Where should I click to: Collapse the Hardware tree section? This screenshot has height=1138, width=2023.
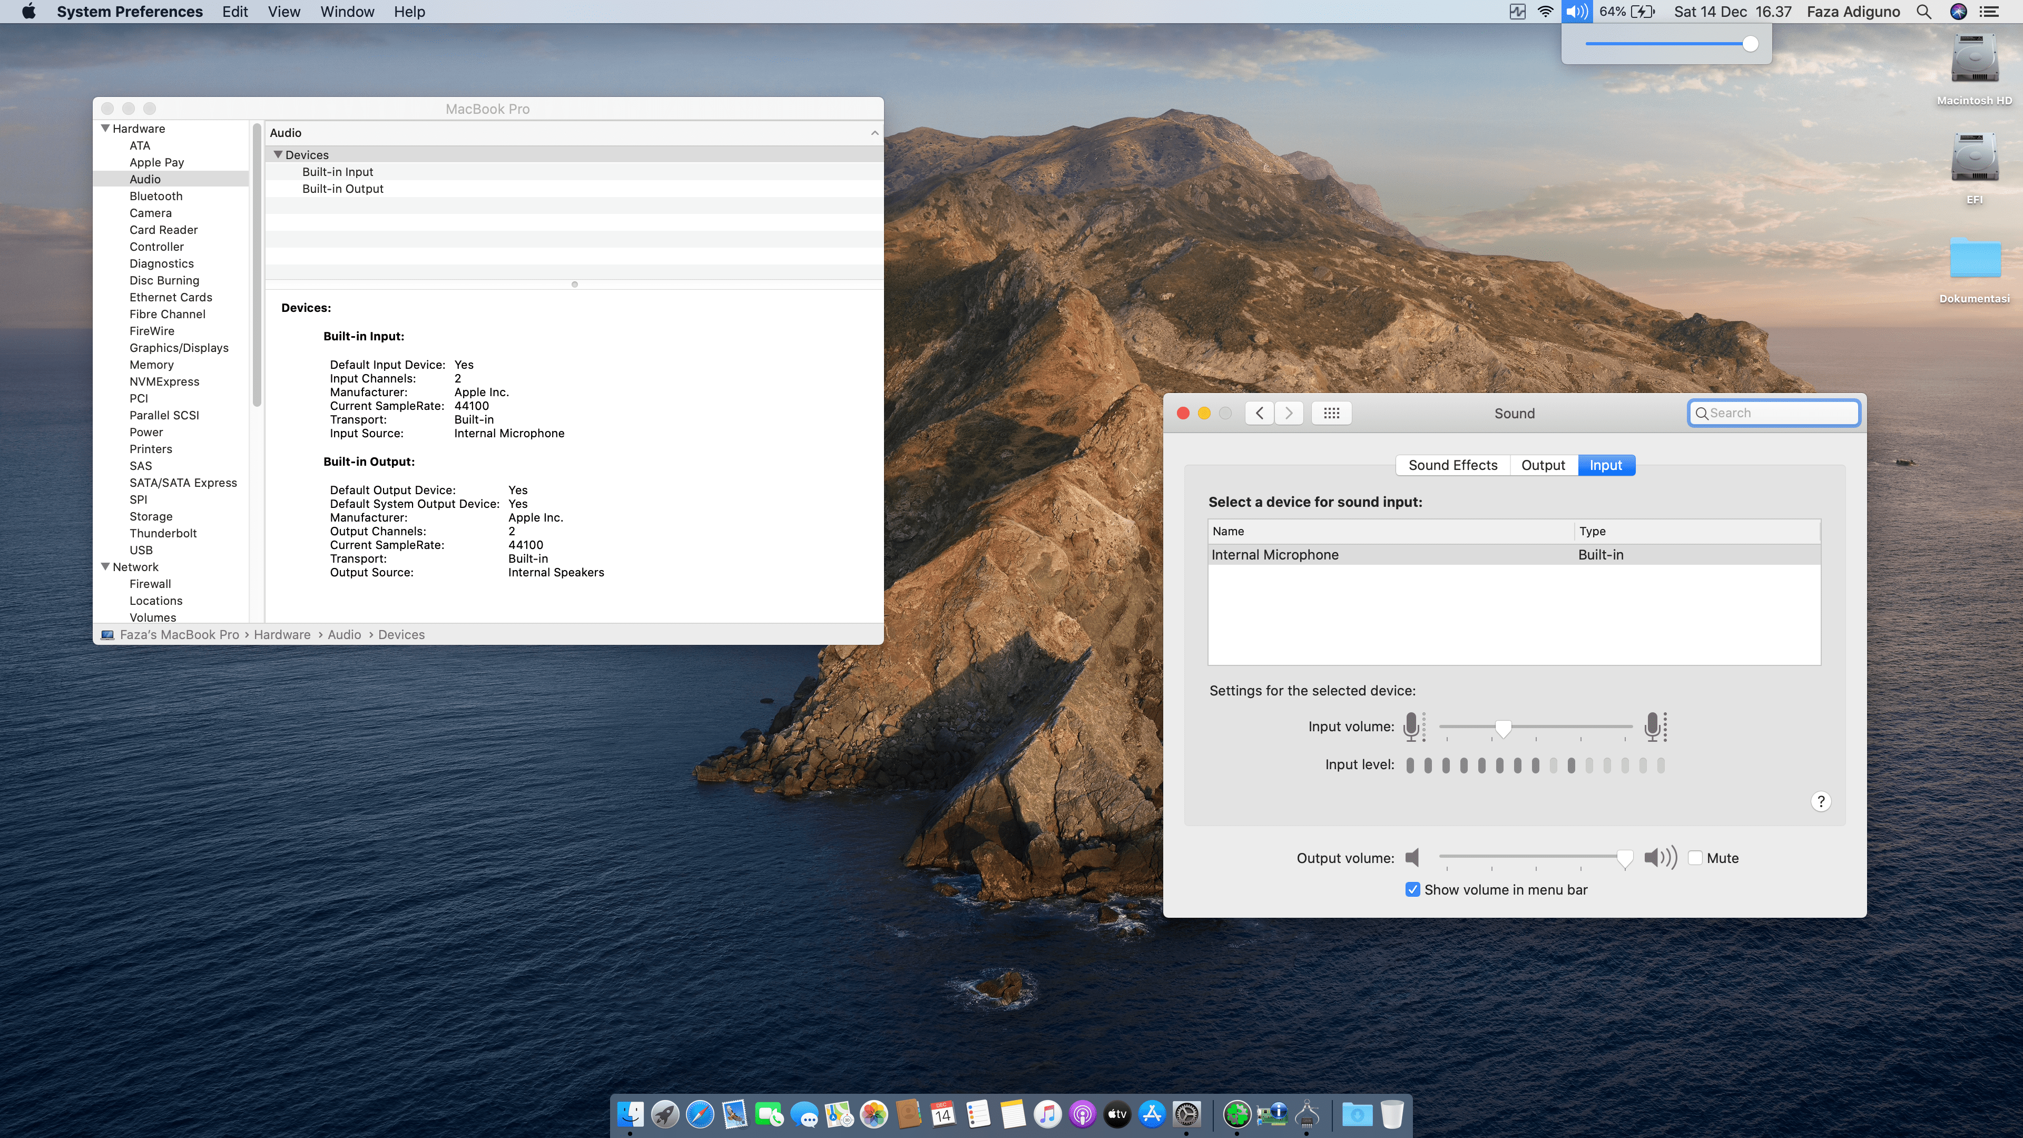coord(105,128)
